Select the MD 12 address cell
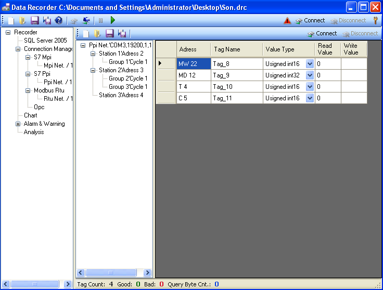The image size is (383, 290). click(x=194, y=75)
